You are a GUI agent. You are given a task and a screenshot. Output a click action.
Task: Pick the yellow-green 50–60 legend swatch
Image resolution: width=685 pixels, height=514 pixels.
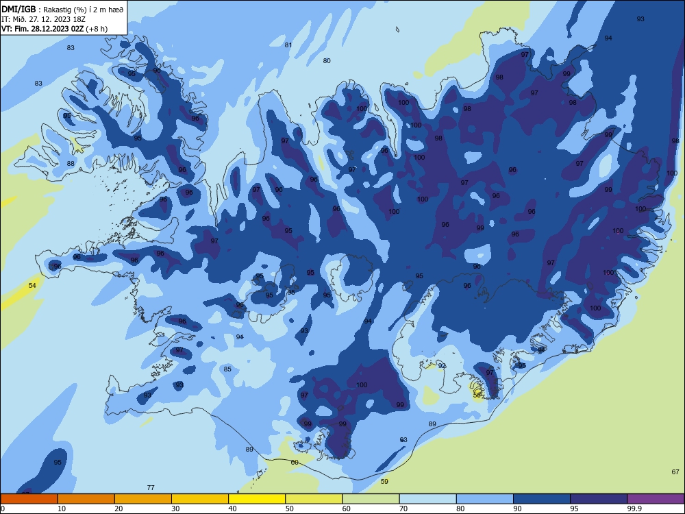click(x=314, y=499)
